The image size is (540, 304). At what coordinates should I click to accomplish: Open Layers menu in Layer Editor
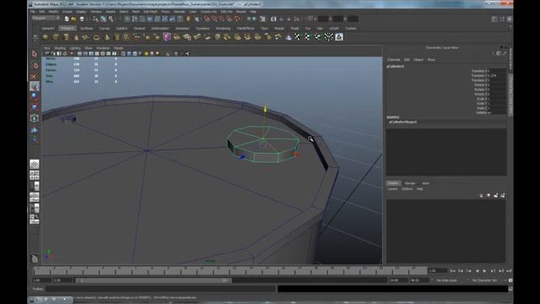(x=392, y=189)
